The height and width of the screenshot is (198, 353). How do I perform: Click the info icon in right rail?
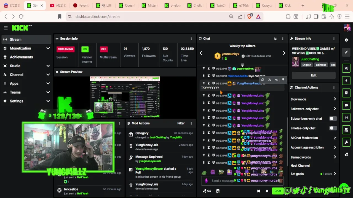pos(346,40)
